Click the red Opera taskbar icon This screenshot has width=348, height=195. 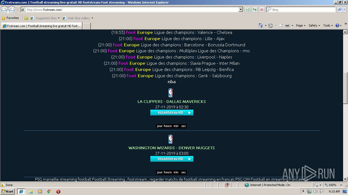click(58, 191)
